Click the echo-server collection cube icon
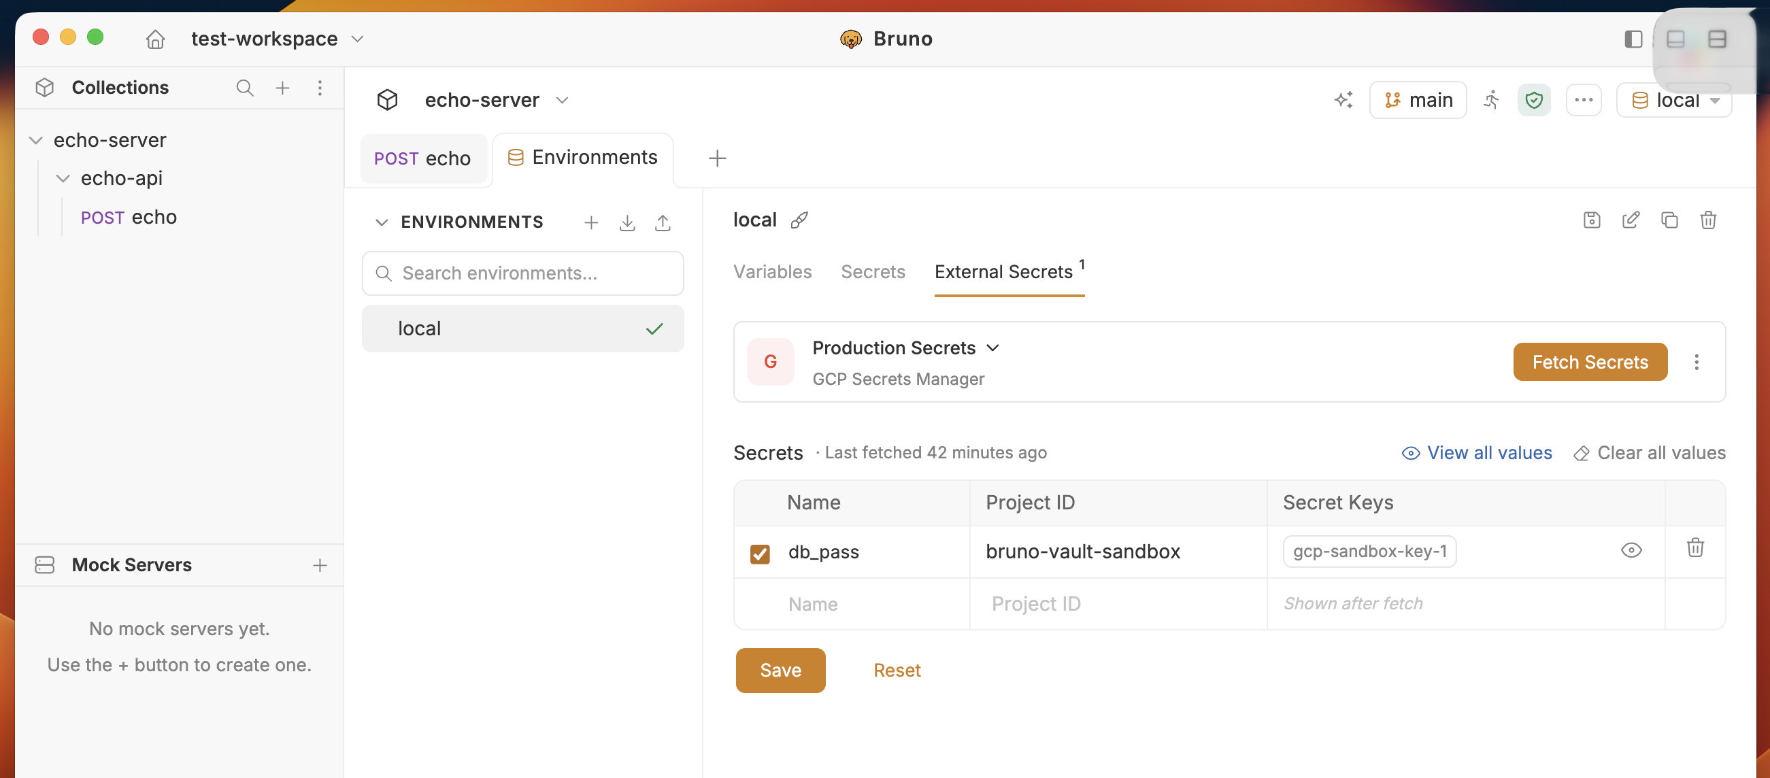Image resolution: width=1770 pixels, height=778 pixels. pyautogui.click(x=388, y=100)
